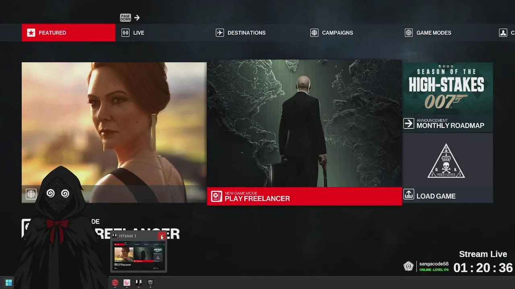Click the HITMAN 3 taskbar preview thumbnail
This screenshot has width=515, height=289.
pyautogui.click(x=138, y=256)
